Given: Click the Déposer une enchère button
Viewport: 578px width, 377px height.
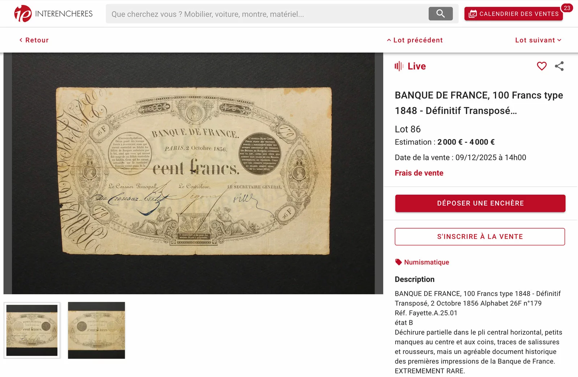Looking at the screenshot, I should click(x=480, y=203).
